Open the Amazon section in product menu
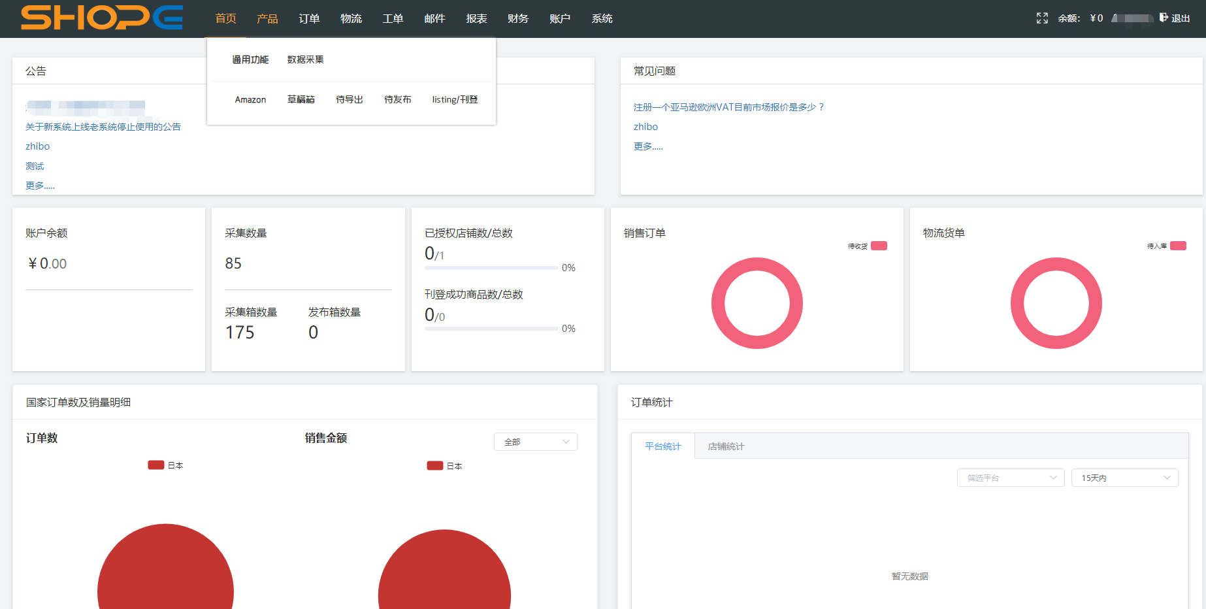This screenshot has height=609, width=1206. [x=250, y=99]
